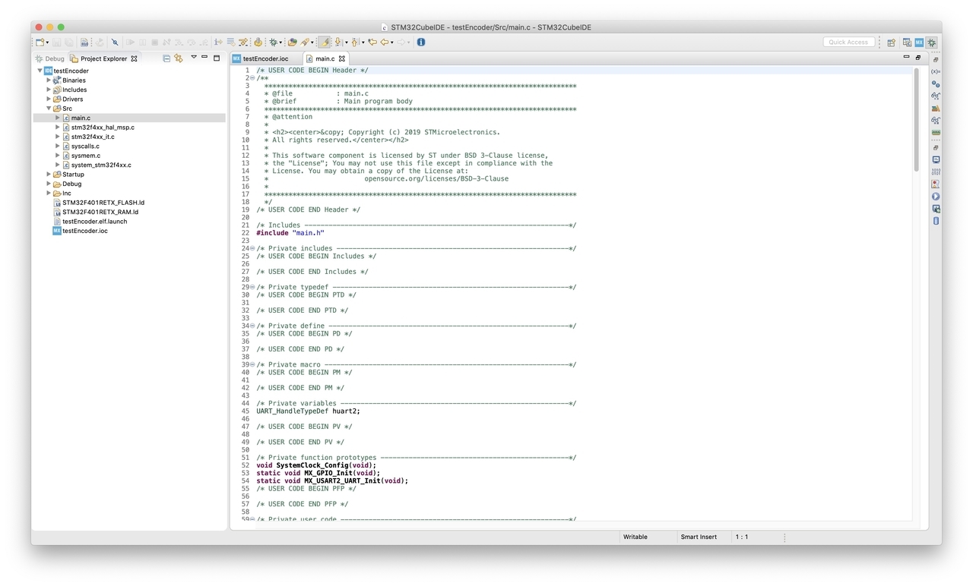Switch to the MX device configuration perspective
The image size is (973, 586).
tap(919, 43)
